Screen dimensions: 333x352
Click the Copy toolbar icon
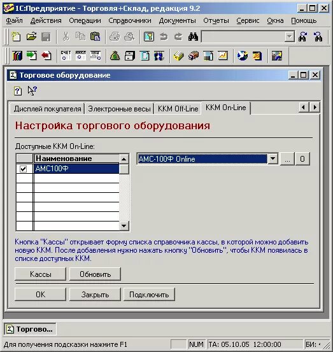80,36
